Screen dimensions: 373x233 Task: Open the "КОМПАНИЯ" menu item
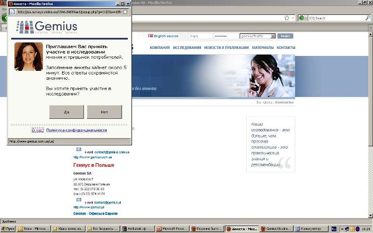click(159, 48)
